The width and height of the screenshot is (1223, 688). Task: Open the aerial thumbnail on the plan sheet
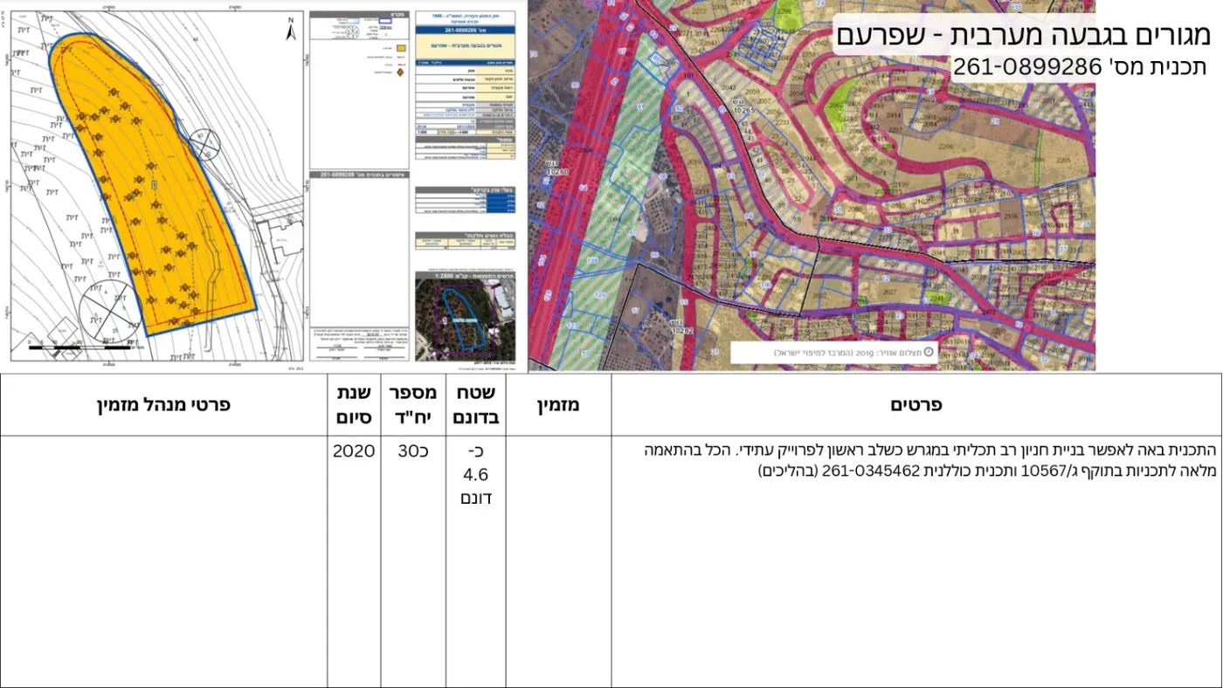(464, 318)
